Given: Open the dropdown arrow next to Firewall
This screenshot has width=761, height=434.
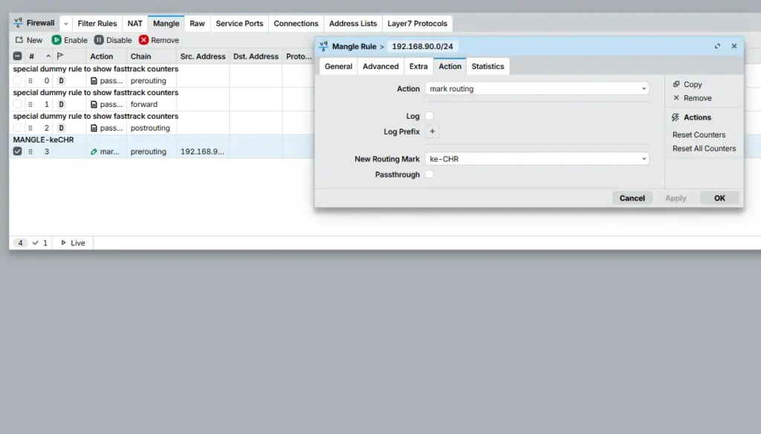Looking at the screenshot, I should click(x=64, y=23).
